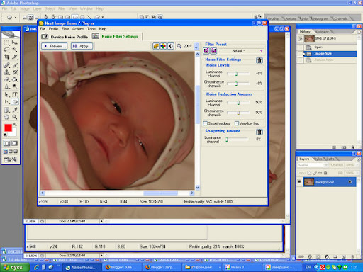Select the Eraser tool
363x272 pixels.
click(x=6, y=79)
